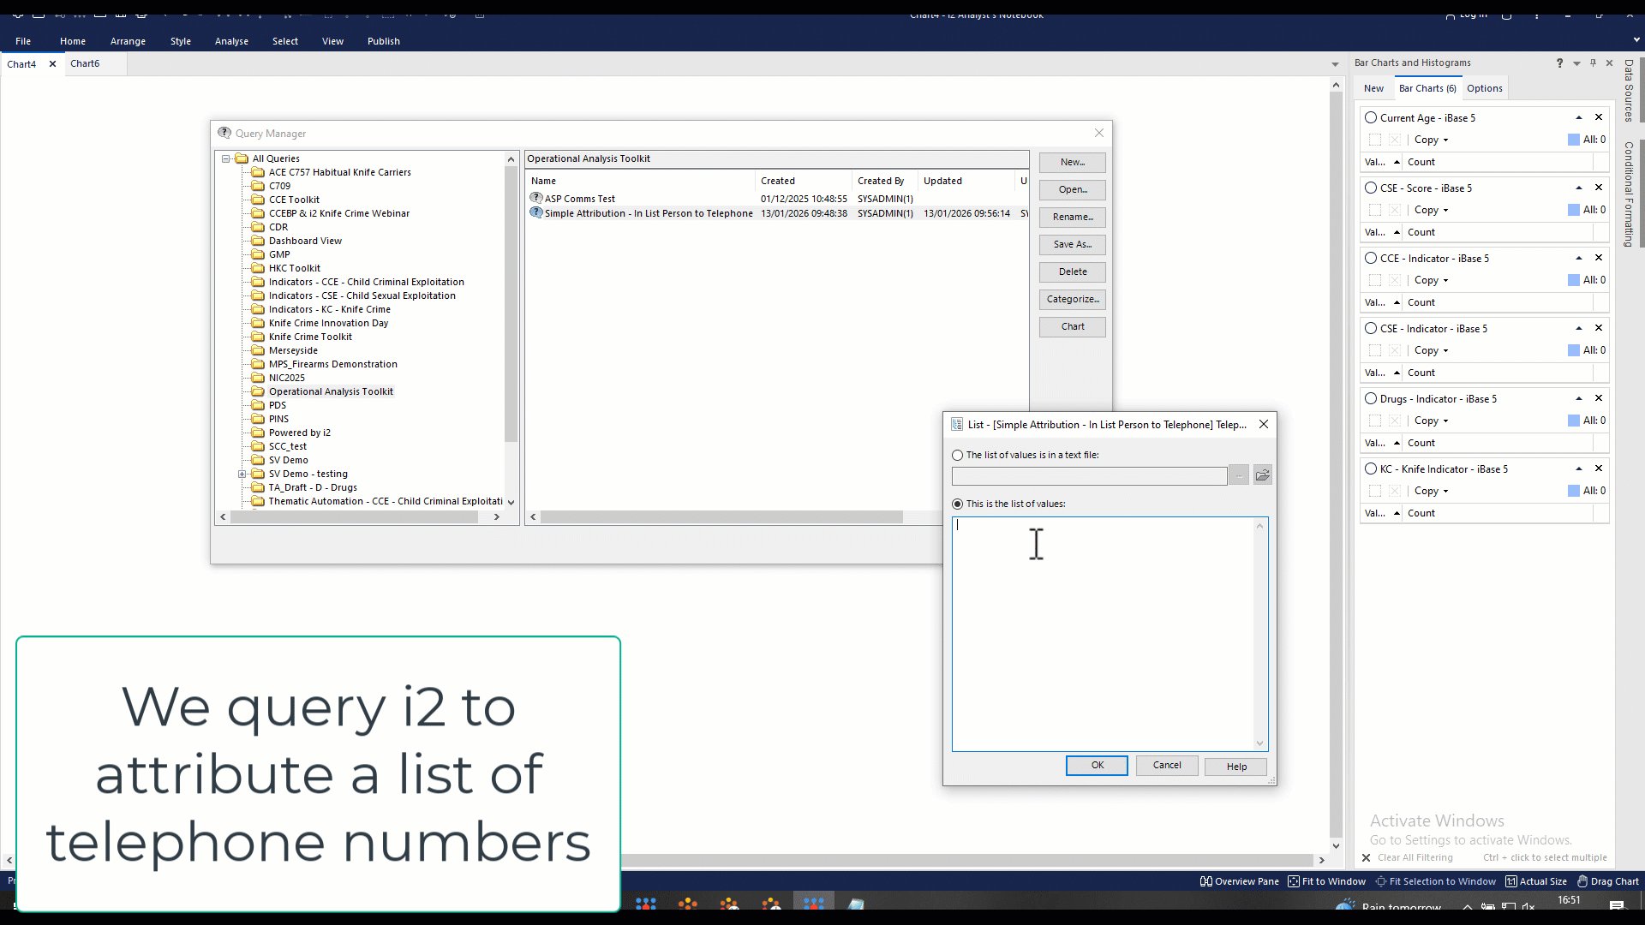Click Simple Attribution query icon in the list
This screenshot has width=1645, height=925.
click(536, 213)
